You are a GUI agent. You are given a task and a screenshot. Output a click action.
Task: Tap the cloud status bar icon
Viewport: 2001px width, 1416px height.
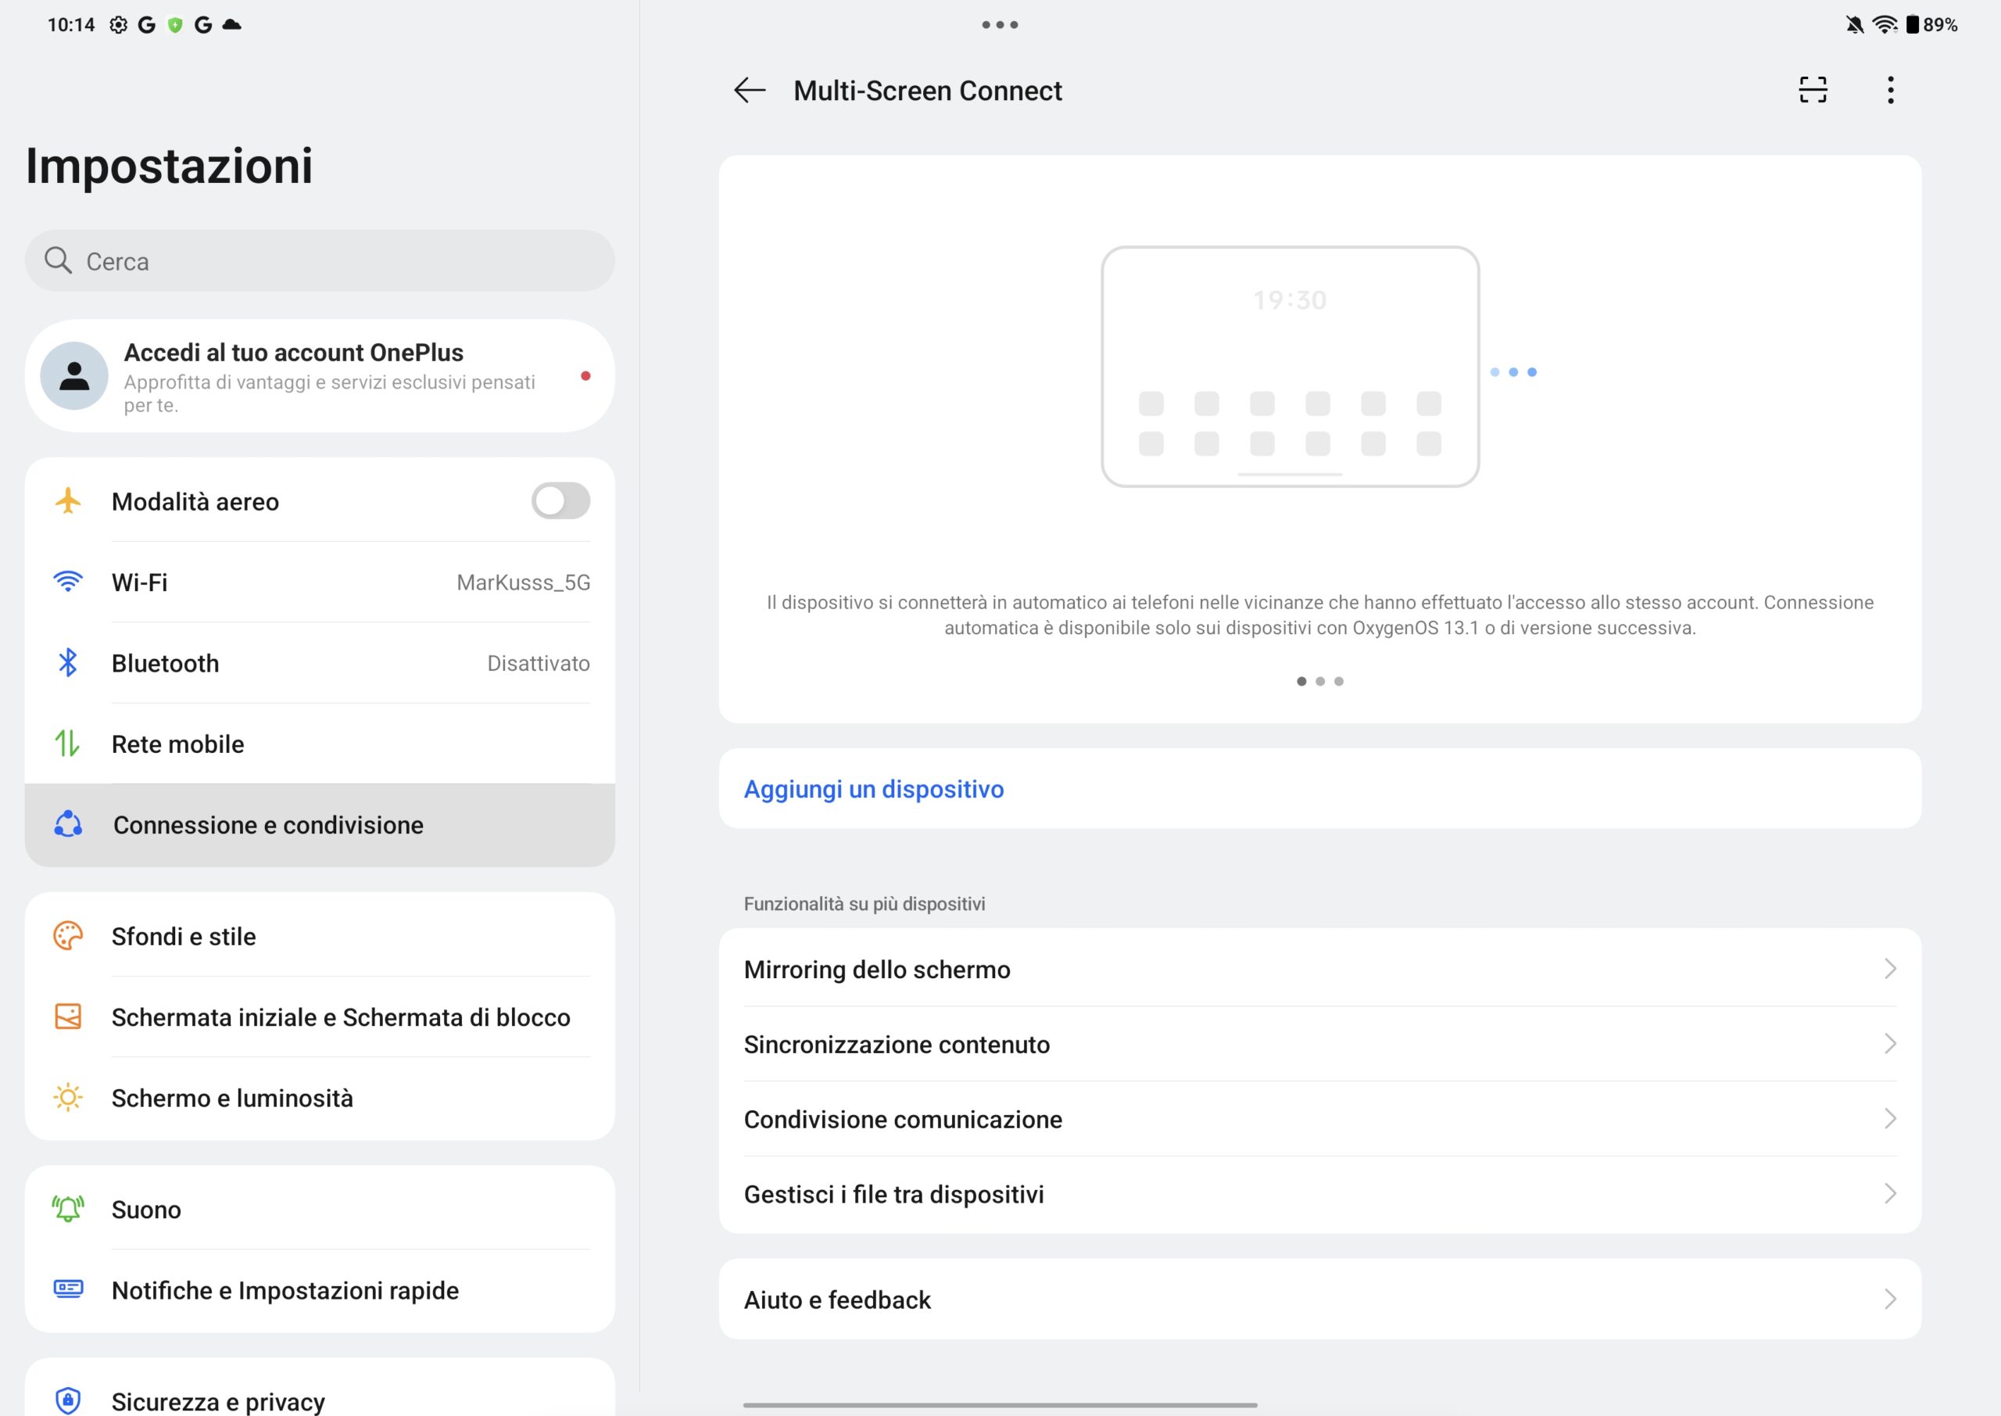tap(232, 24)
